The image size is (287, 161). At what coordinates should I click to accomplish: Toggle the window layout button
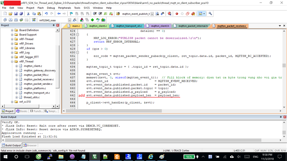(200, 14)
